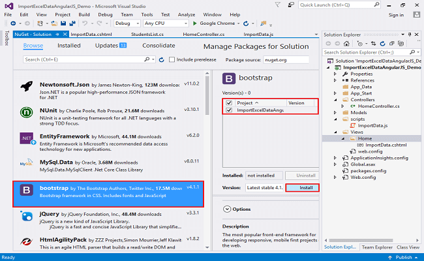The height and width of the screenshot is (261, 424).
Task: Switch to the Updates tab
Action: tap(111, 46)
